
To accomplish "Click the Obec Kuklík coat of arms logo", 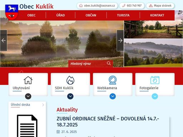I will [12, 12].
